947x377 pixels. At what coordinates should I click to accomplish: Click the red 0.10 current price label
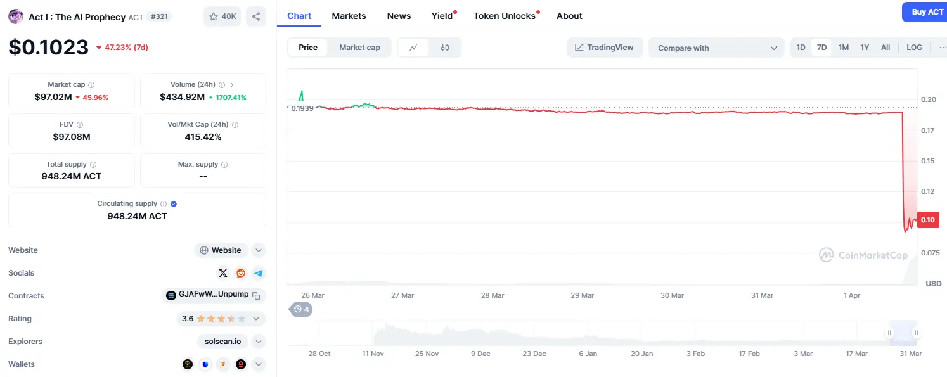928,220
